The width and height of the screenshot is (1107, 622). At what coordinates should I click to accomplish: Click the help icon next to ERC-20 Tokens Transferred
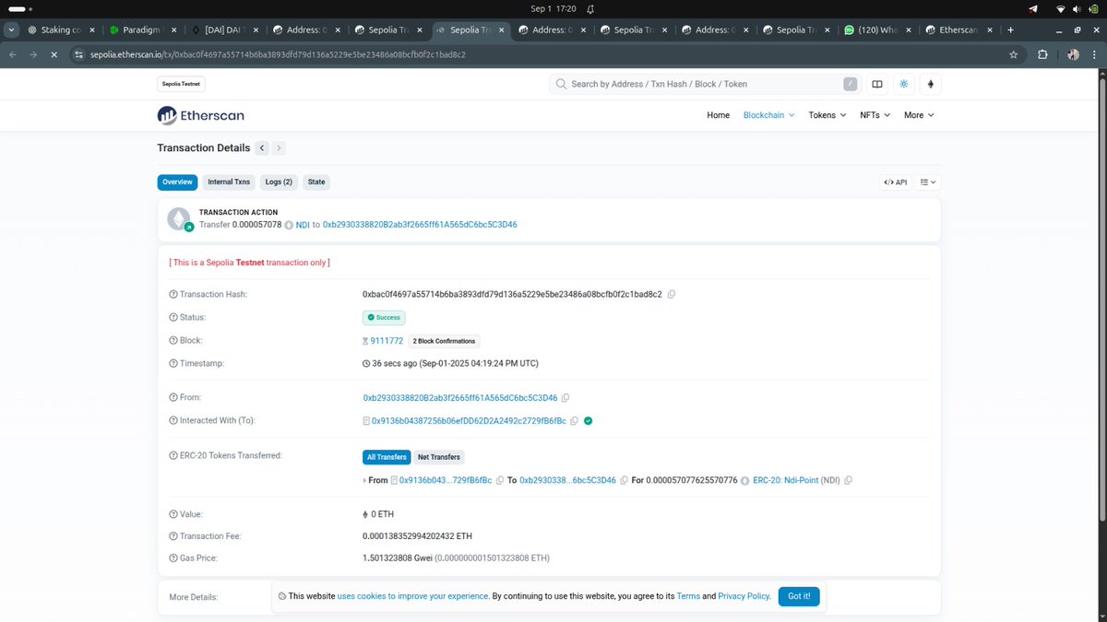(x=173, y=456)
